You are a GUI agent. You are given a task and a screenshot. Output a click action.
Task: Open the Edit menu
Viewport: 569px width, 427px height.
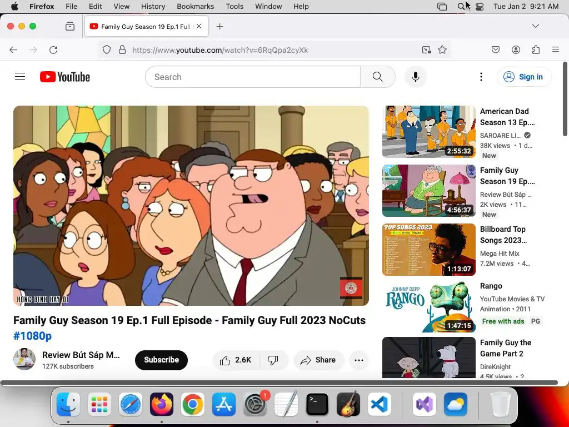tap(95, 7)
